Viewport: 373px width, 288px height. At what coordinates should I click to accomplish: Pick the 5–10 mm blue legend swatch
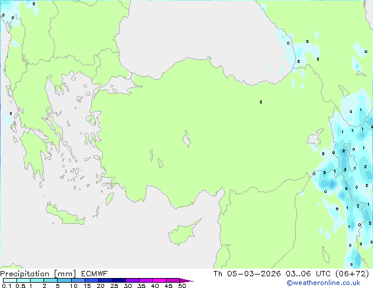tap(64, 280)
